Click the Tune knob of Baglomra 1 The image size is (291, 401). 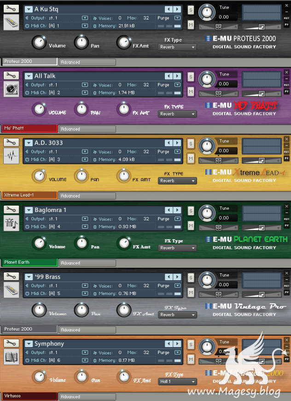click(207, 212)
